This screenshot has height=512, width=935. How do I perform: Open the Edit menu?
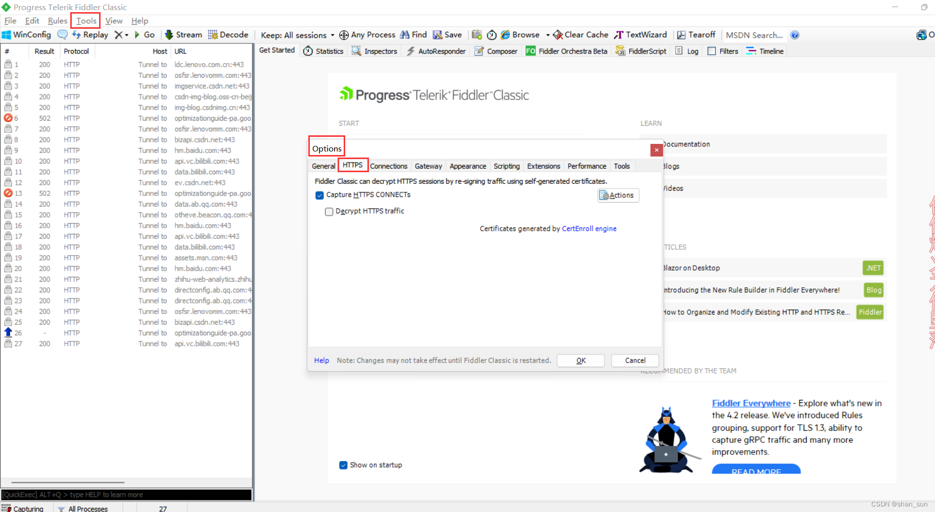click(32, 21)
